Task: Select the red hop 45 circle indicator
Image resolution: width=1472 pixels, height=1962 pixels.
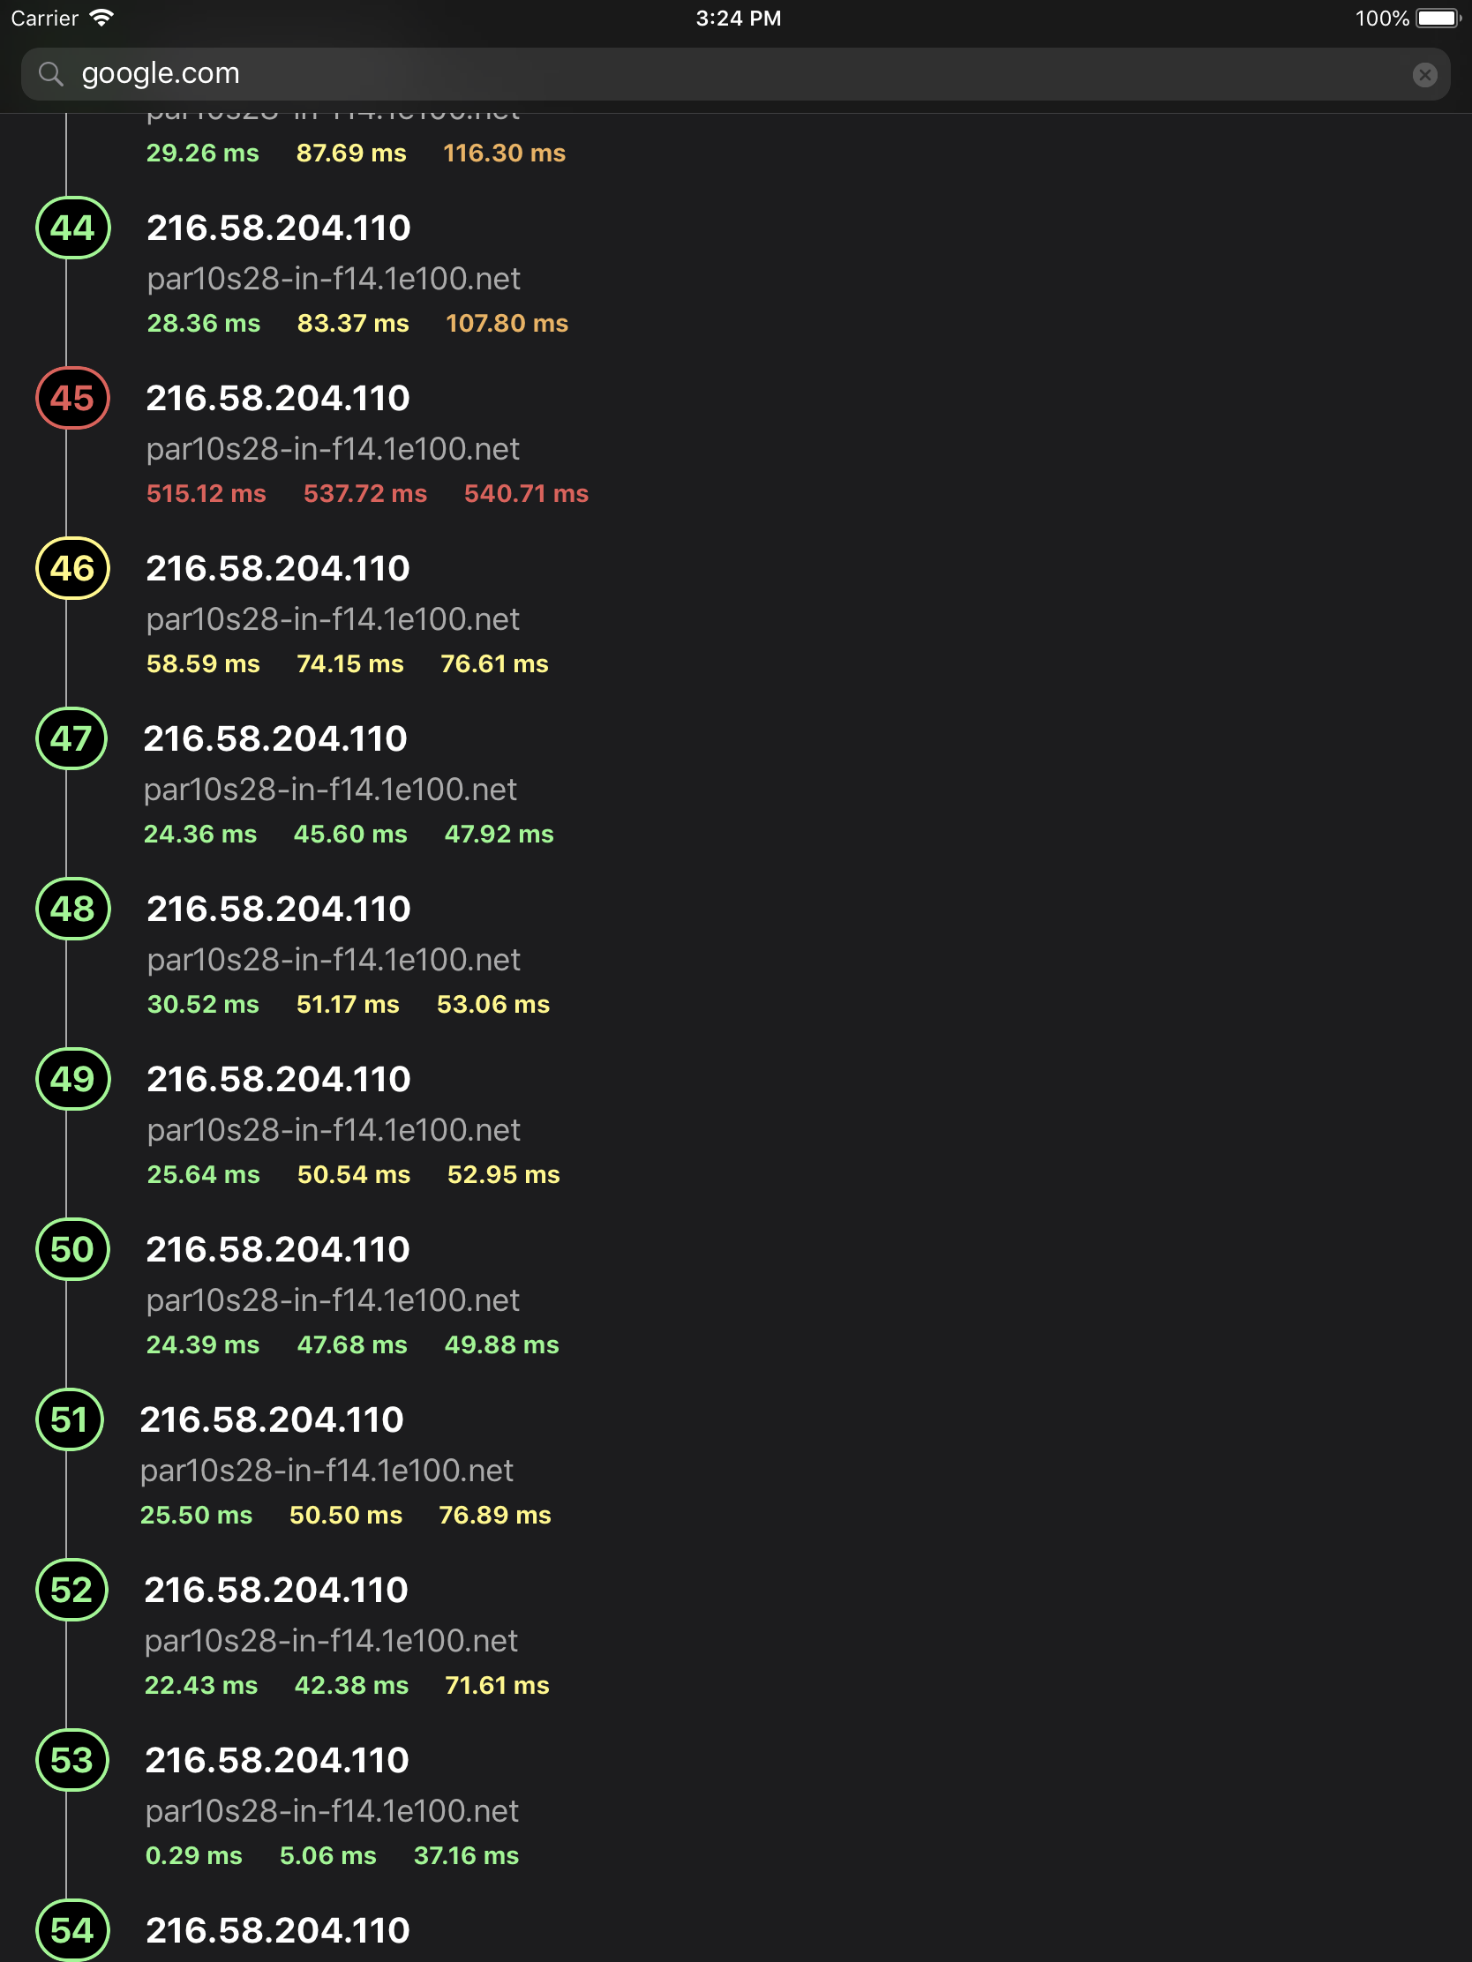Action: (71, 398)
